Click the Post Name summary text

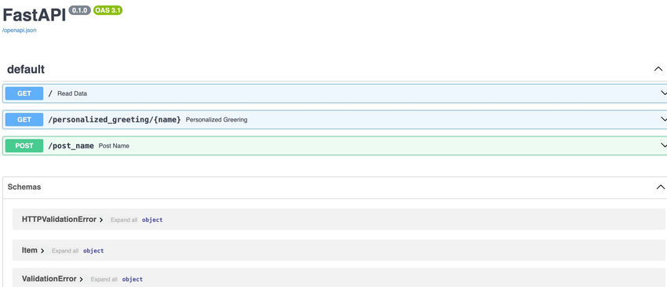[114, 146]
